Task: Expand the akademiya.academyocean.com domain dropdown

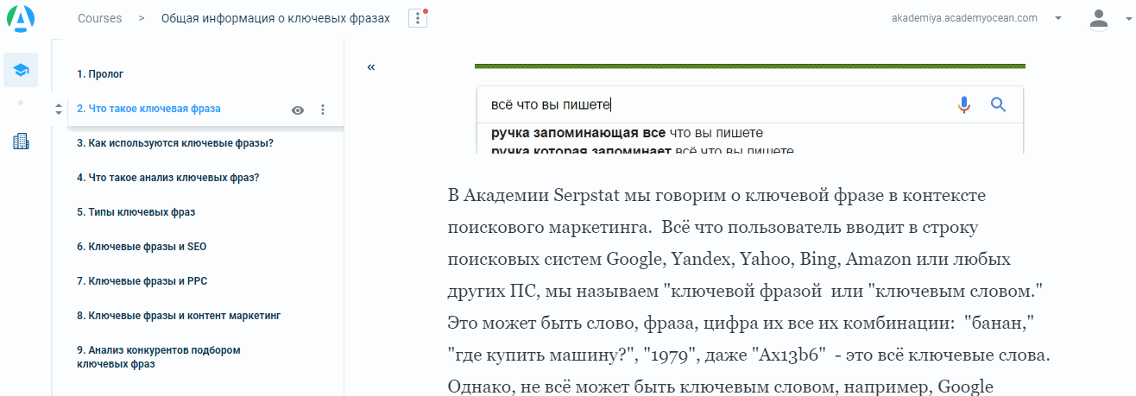Action: point(1058,18)
